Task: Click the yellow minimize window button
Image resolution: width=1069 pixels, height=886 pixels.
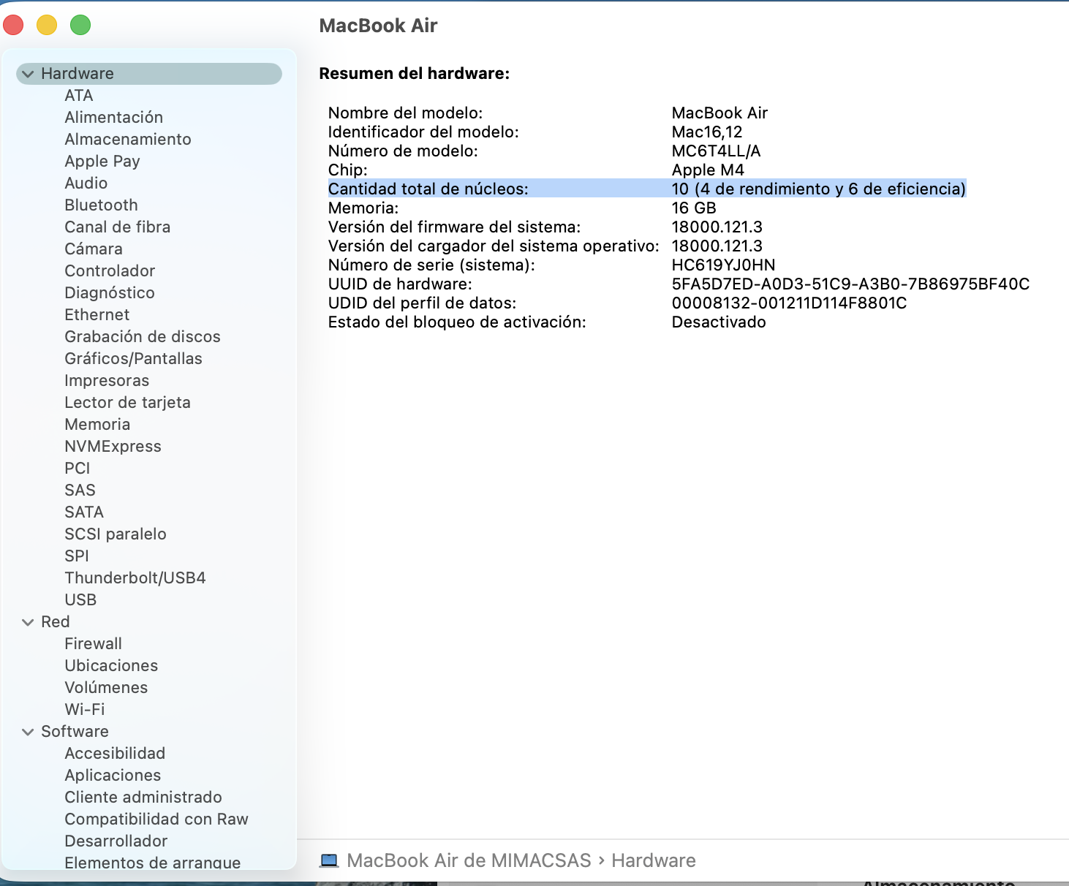Action: click(47, 25)
